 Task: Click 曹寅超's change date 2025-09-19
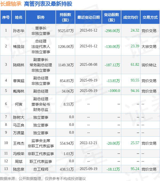[x=89, y=80]
